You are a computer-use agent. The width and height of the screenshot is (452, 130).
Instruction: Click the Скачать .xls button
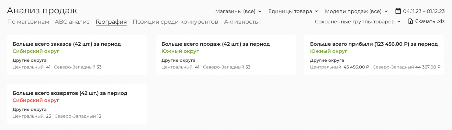tap(426, 21)
